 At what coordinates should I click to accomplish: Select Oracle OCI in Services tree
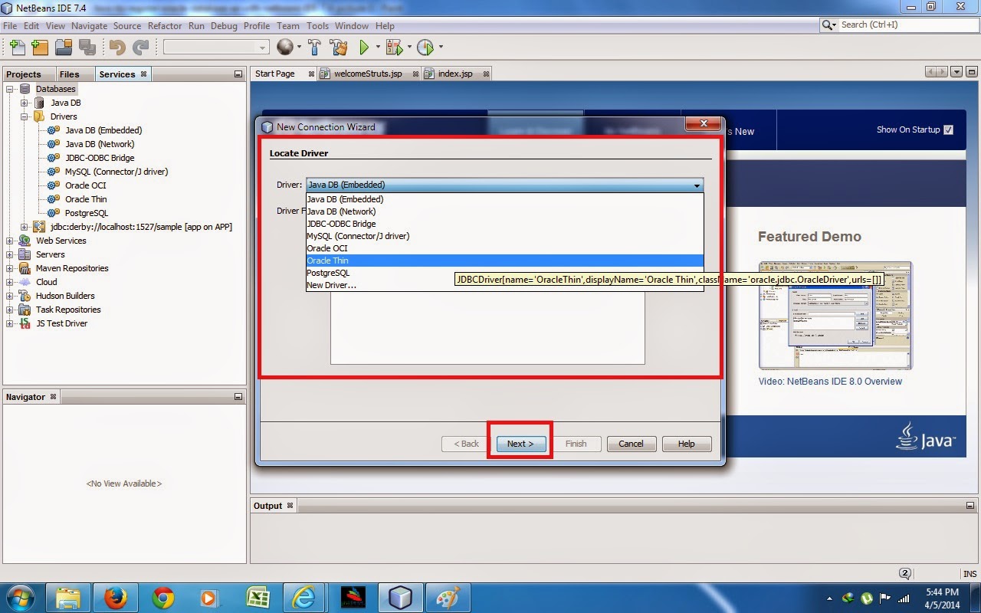coord(86,185)
